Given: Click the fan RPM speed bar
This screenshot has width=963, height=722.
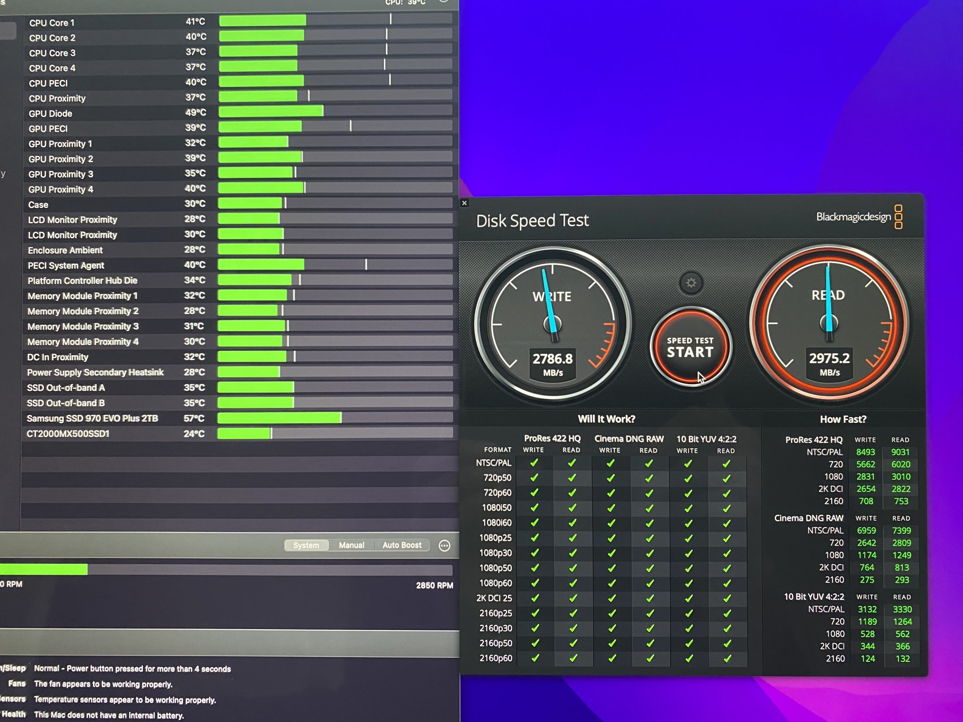Looking at the screenshot, I should pyautogui.click(x=226, y=570).
